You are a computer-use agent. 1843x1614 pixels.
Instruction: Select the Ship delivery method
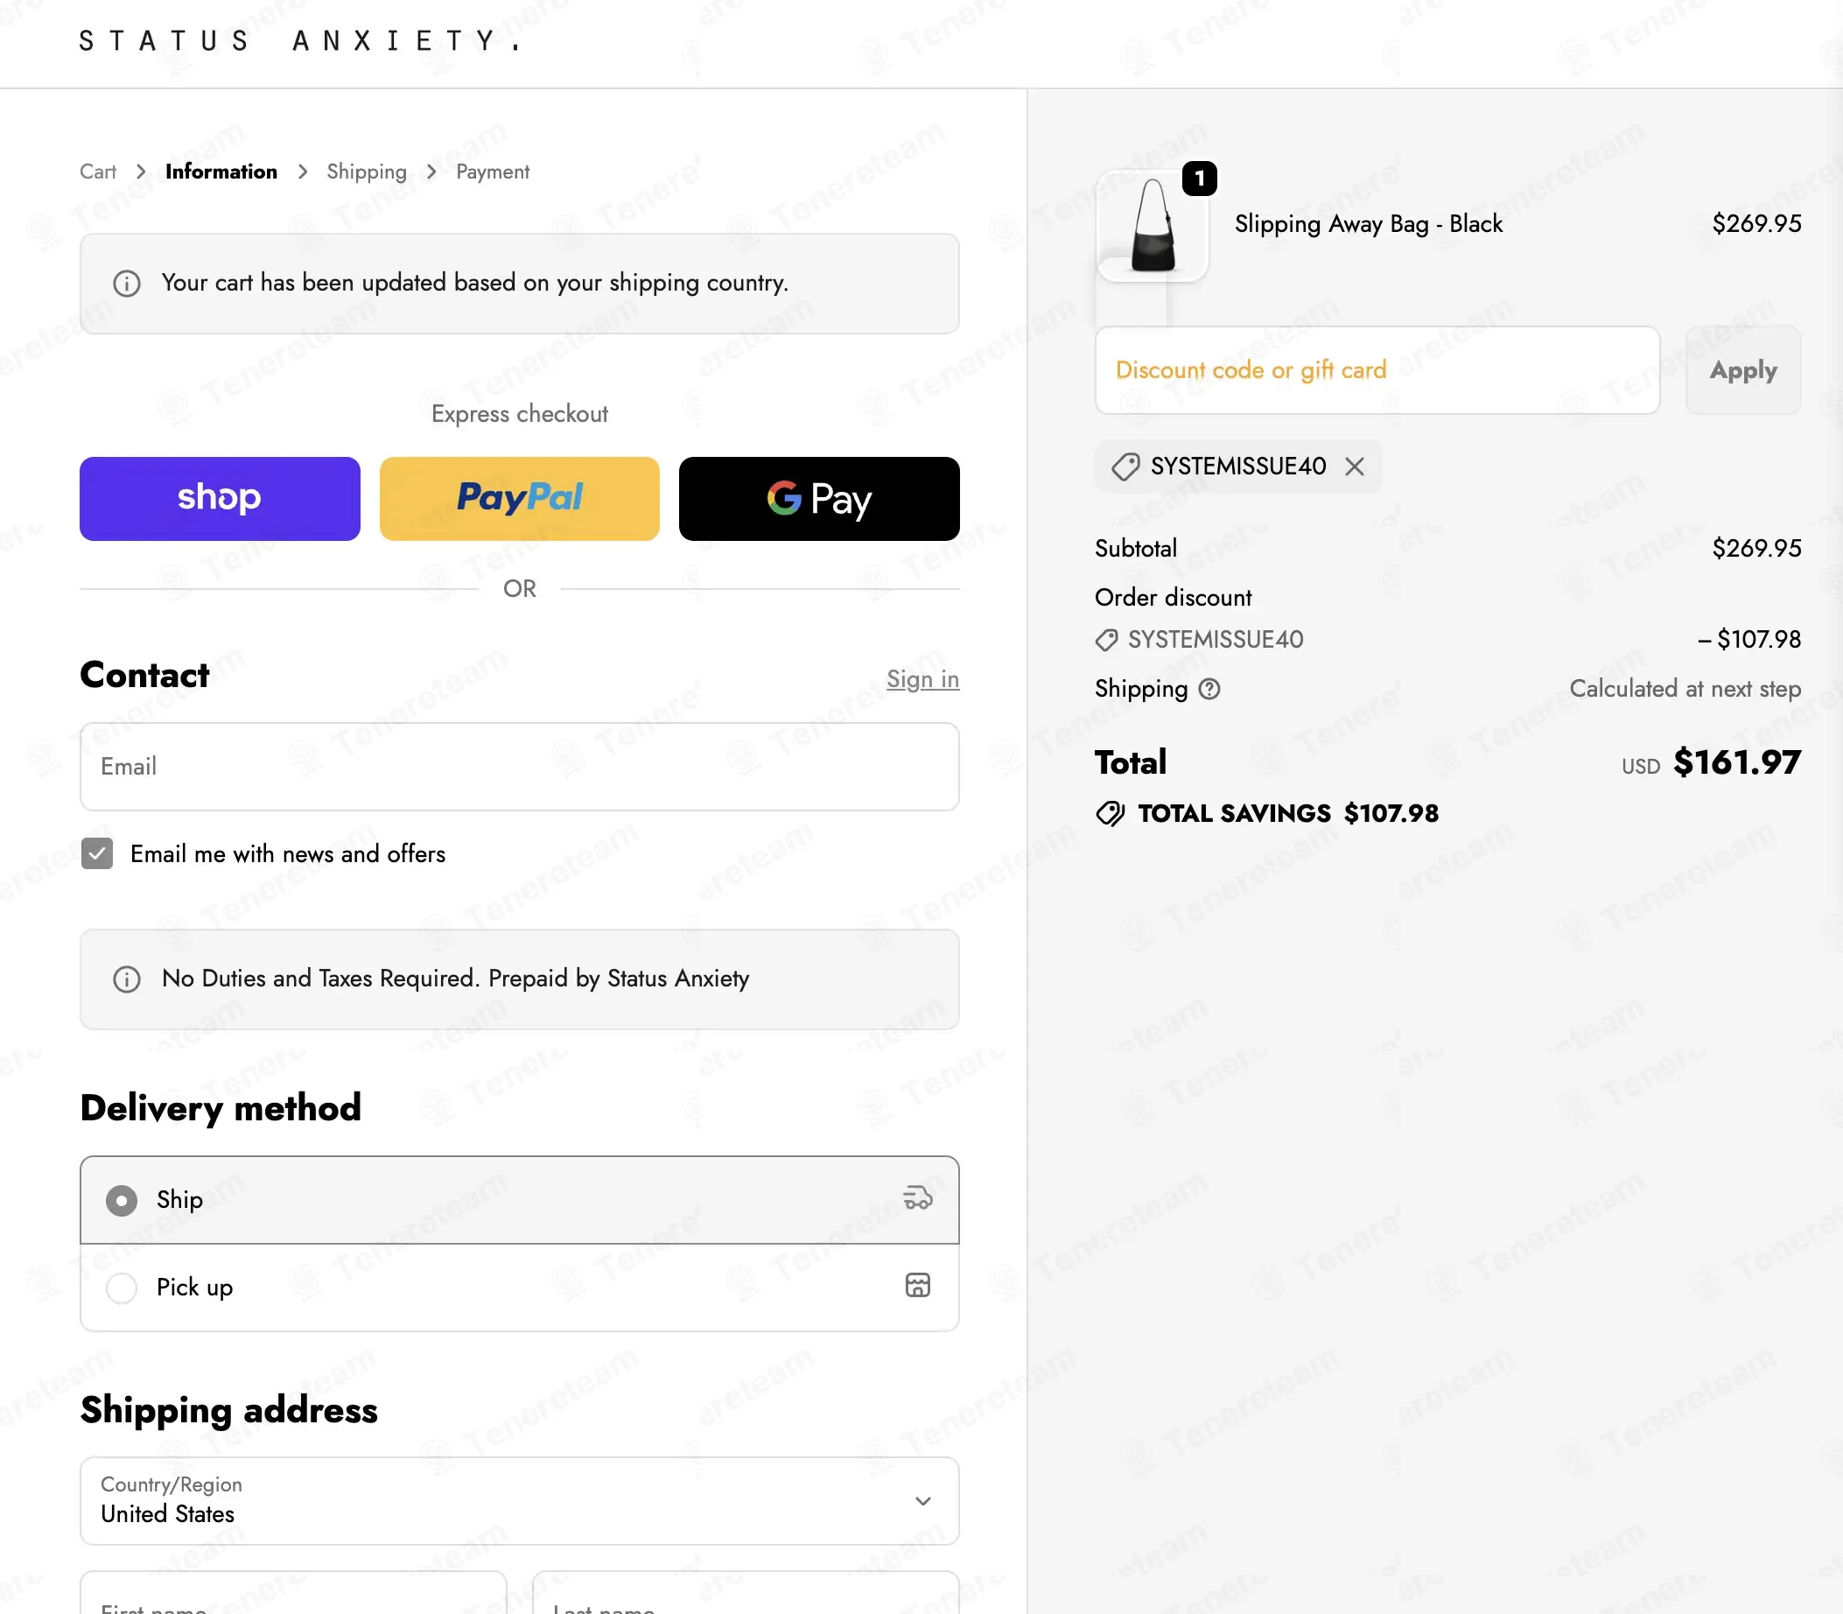coord(520,1200)
